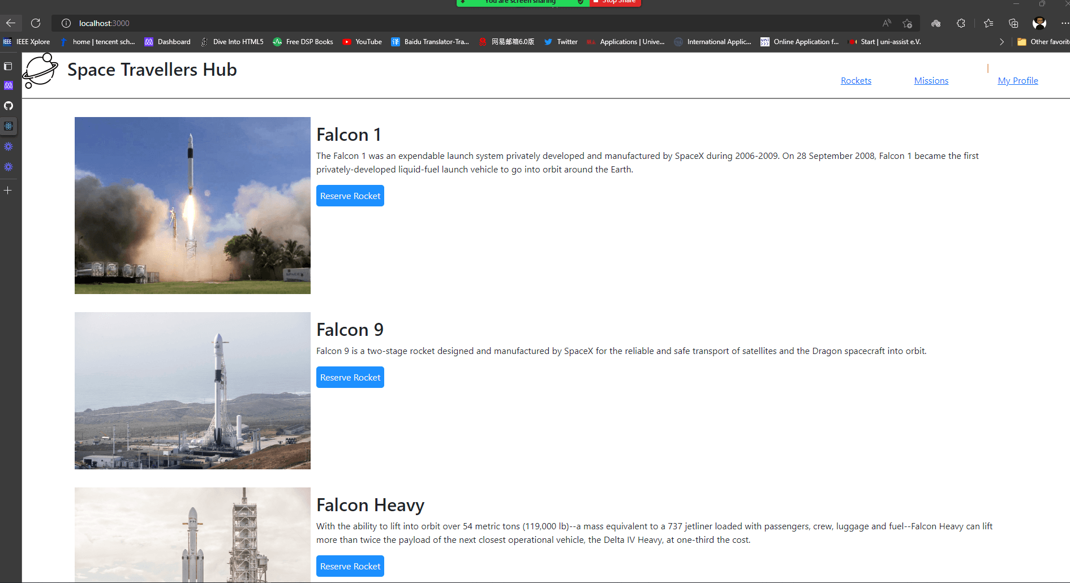Screen dimensions: 1070x583
Task: Switch to purple Dashboard tab in sidebar
Action: (8, 85)
